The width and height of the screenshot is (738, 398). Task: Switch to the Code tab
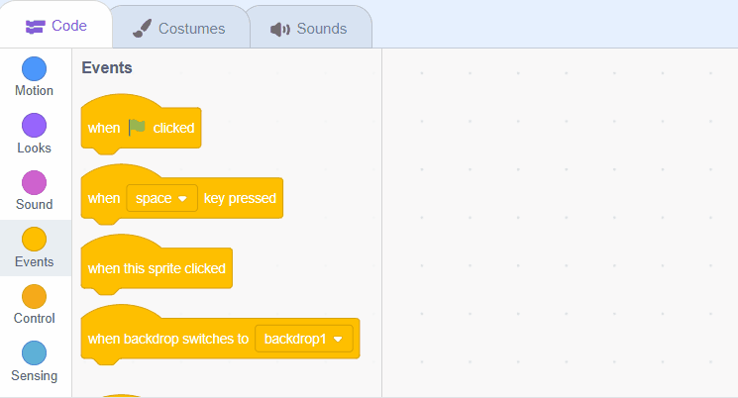(x=55, y=27)
